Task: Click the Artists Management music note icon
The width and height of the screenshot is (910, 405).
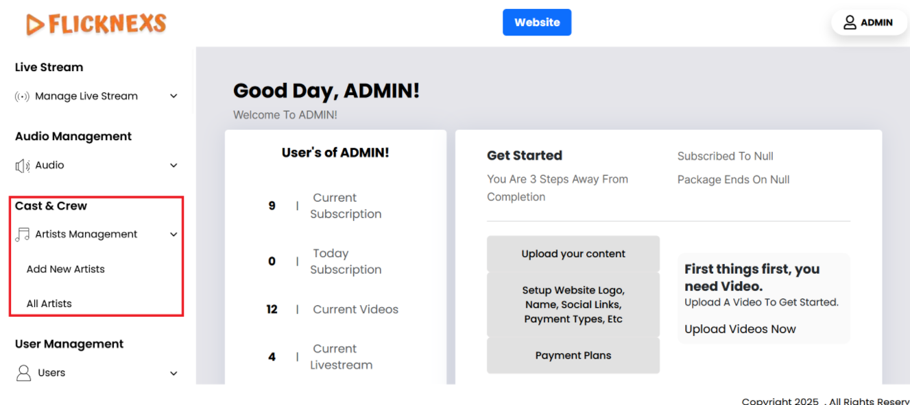Action: [23, 235]
